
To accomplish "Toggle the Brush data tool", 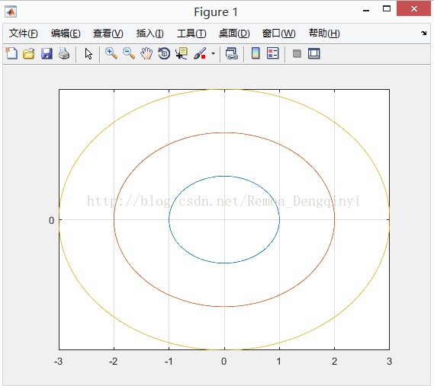I will 200,53.
